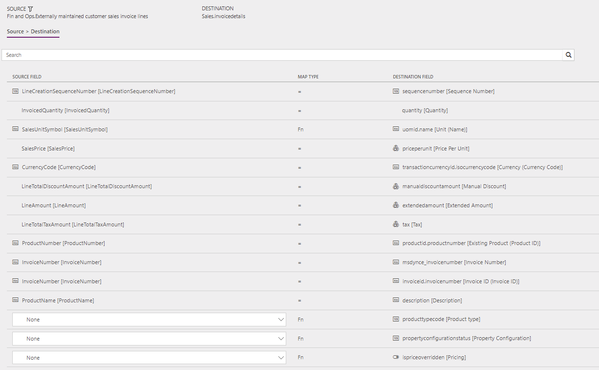Click the search magnifier icon
The width and height of the screenshot is (599, 370).
click(x=568, y=54)
